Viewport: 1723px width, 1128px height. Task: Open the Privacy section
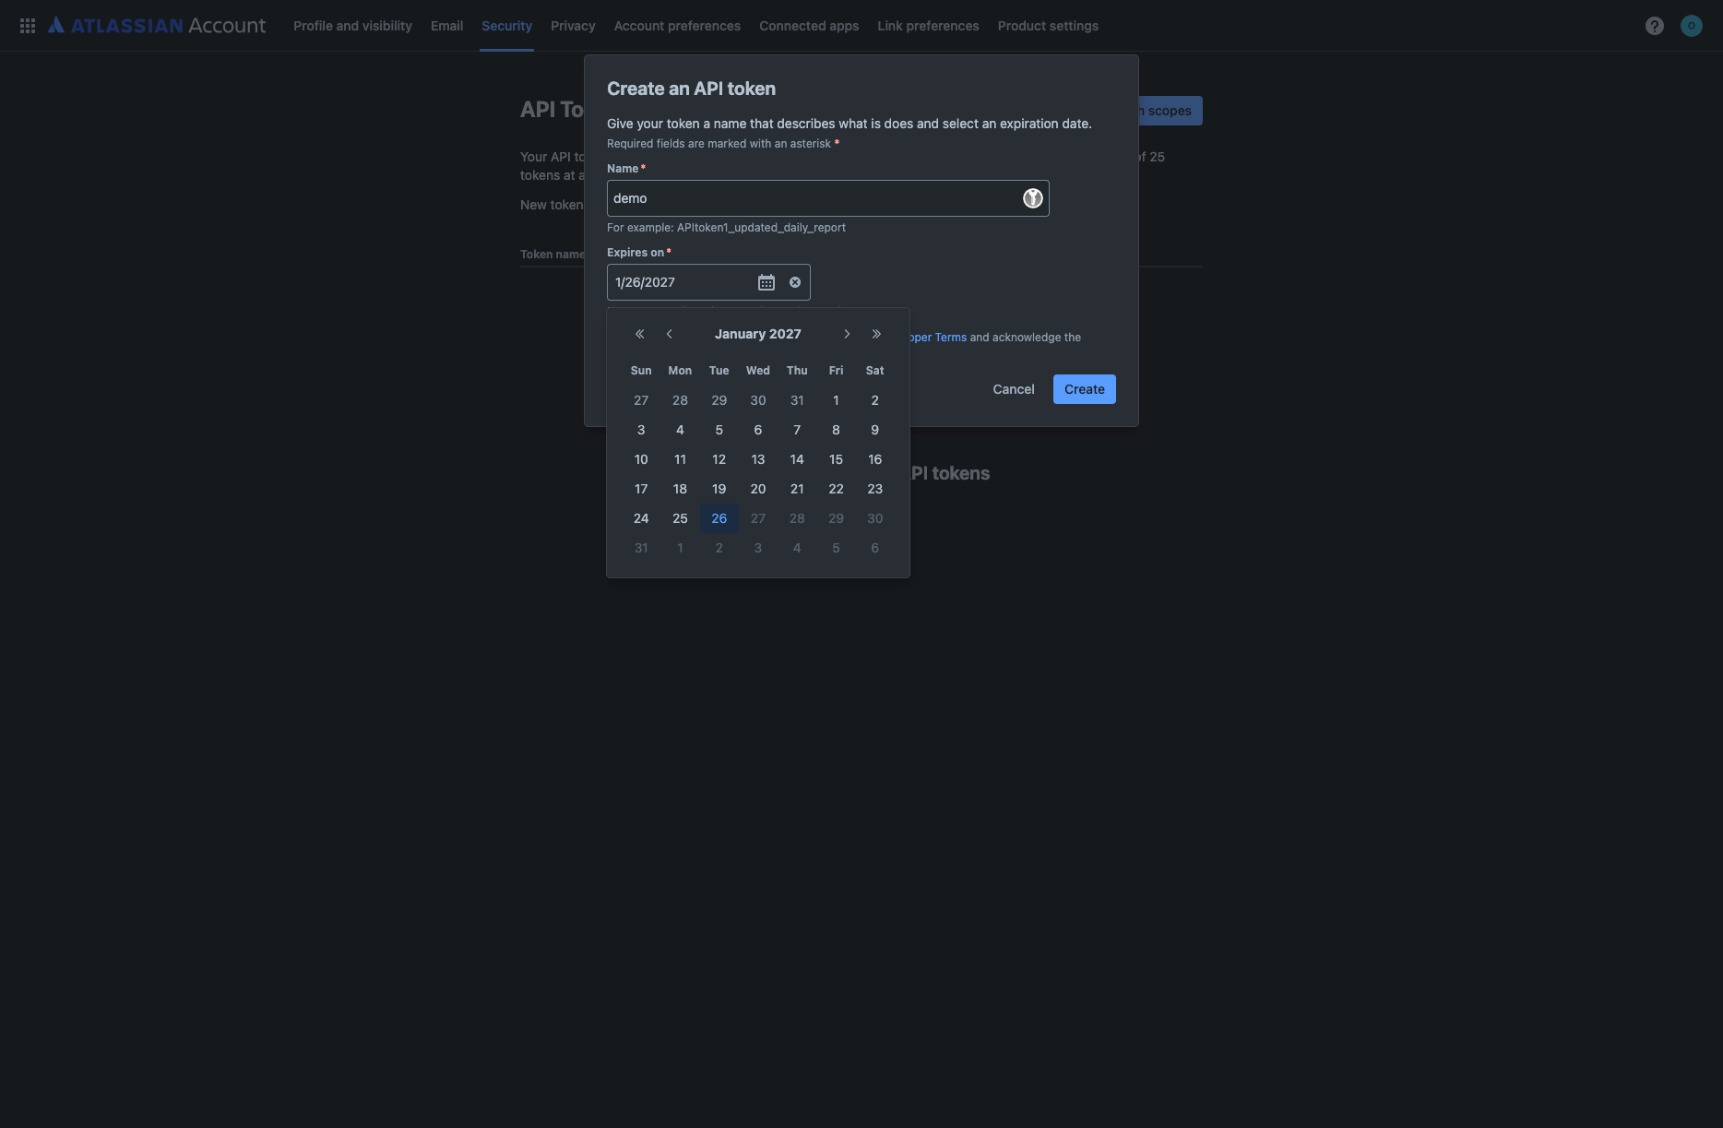coord(573,25)
